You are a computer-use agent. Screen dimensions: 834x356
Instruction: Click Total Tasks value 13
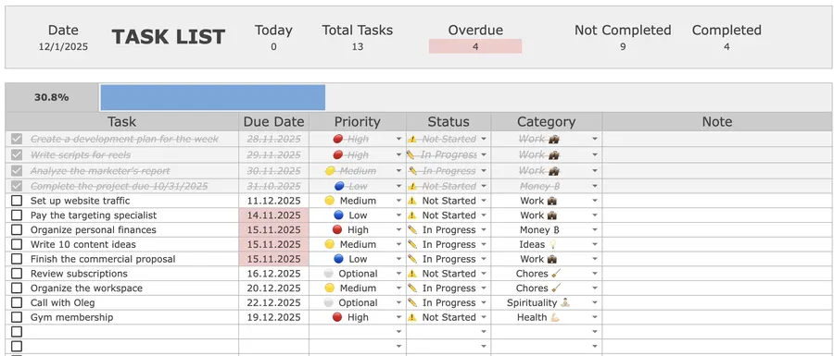click(358, 46)
